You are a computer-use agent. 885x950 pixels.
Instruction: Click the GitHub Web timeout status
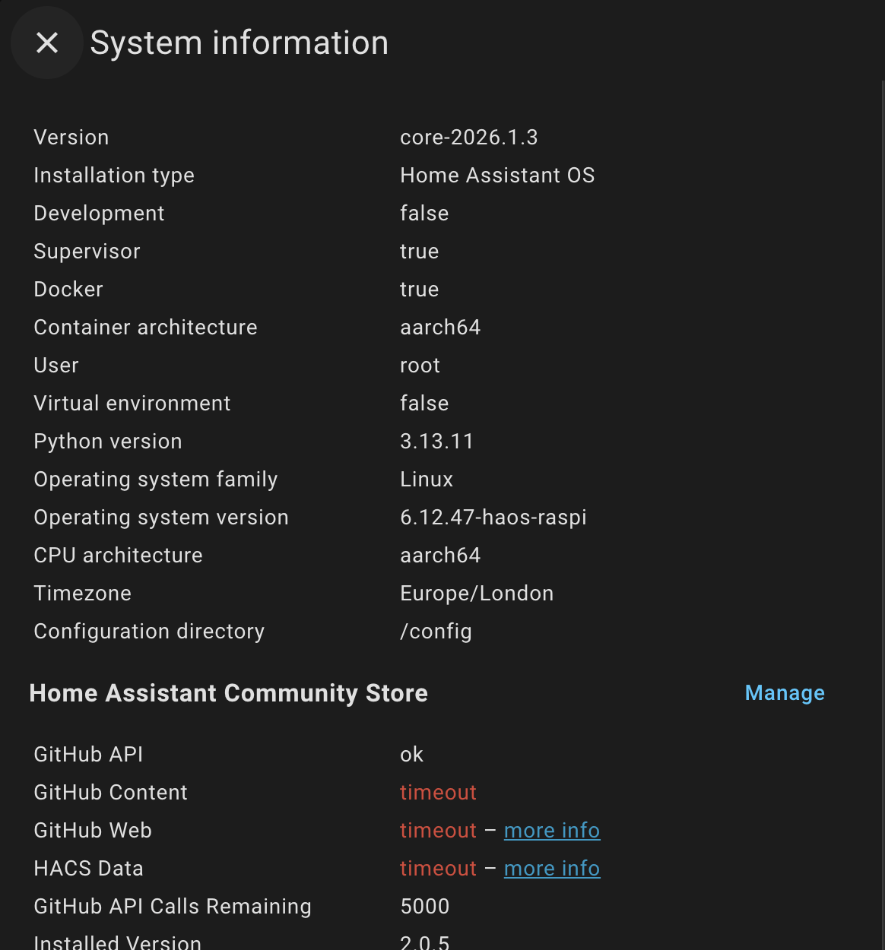point(438,831)
